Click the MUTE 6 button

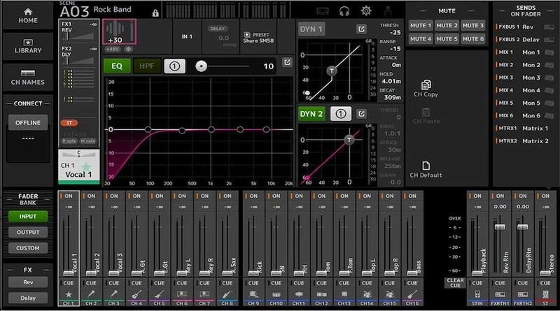click(x=472, y=39)
